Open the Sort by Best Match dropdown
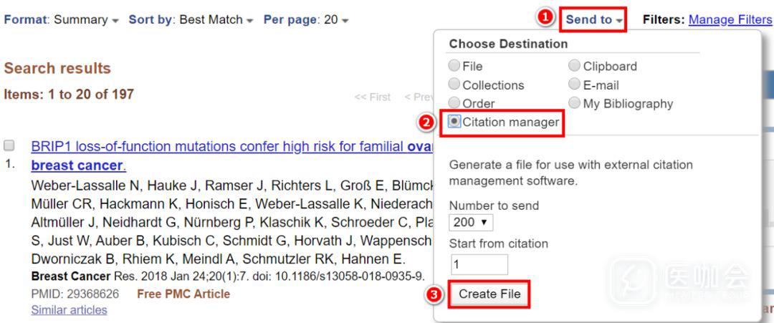The height and width of the screenshot is (323, 774). point(191,20)
